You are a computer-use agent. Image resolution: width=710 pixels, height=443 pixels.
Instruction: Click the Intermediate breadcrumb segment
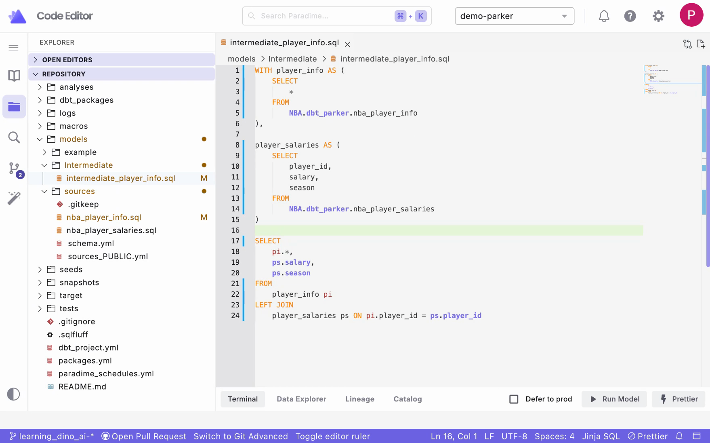coord(292,59)
